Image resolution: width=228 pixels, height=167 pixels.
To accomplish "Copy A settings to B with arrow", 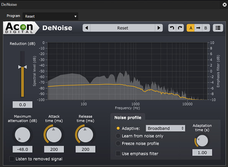I will (198, 28).
